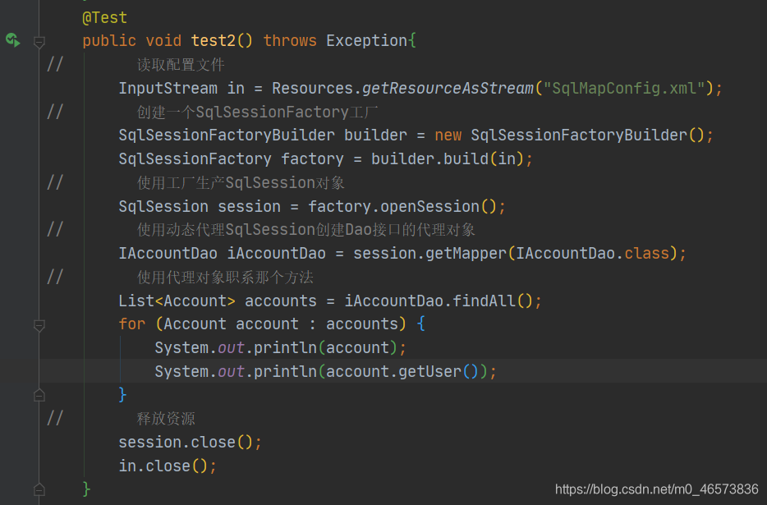The image size is (767, 505).
Task: Collapse the for loop fold toggle
Action: [39, 325]
